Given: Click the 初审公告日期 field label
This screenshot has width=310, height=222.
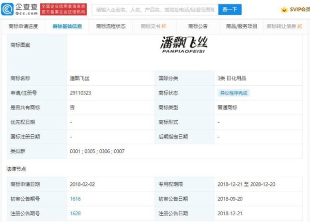Looking at the screenshot, I should [x=173, y=199].
